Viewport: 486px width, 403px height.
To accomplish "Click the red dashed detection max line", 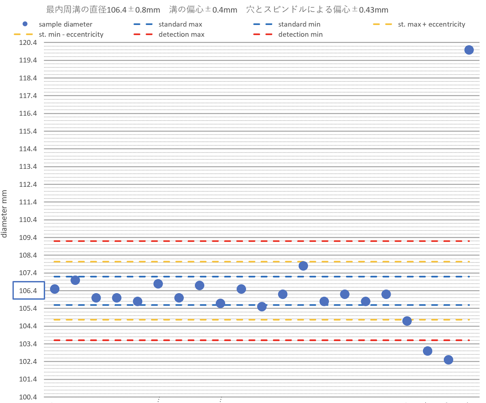I will coord(261,241).
